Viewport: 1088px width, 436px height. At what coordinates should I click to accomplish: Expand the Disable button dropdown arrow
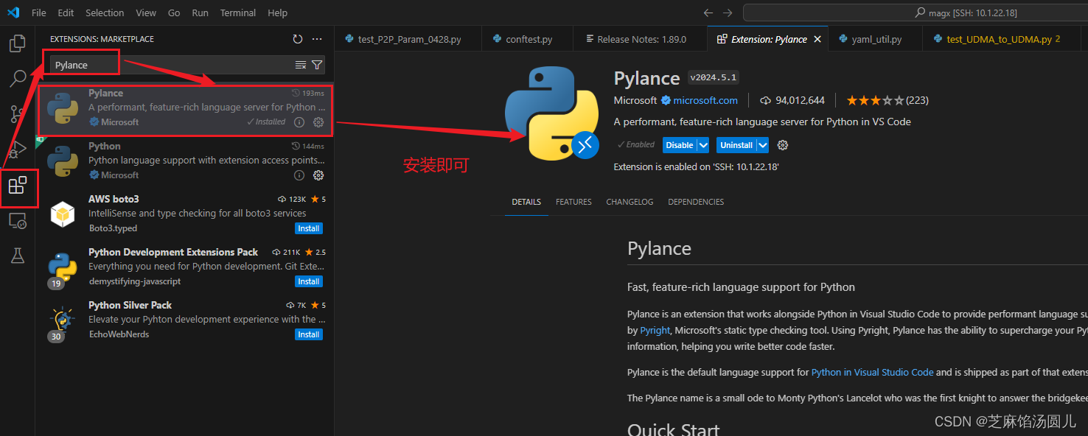click(703, 145)
